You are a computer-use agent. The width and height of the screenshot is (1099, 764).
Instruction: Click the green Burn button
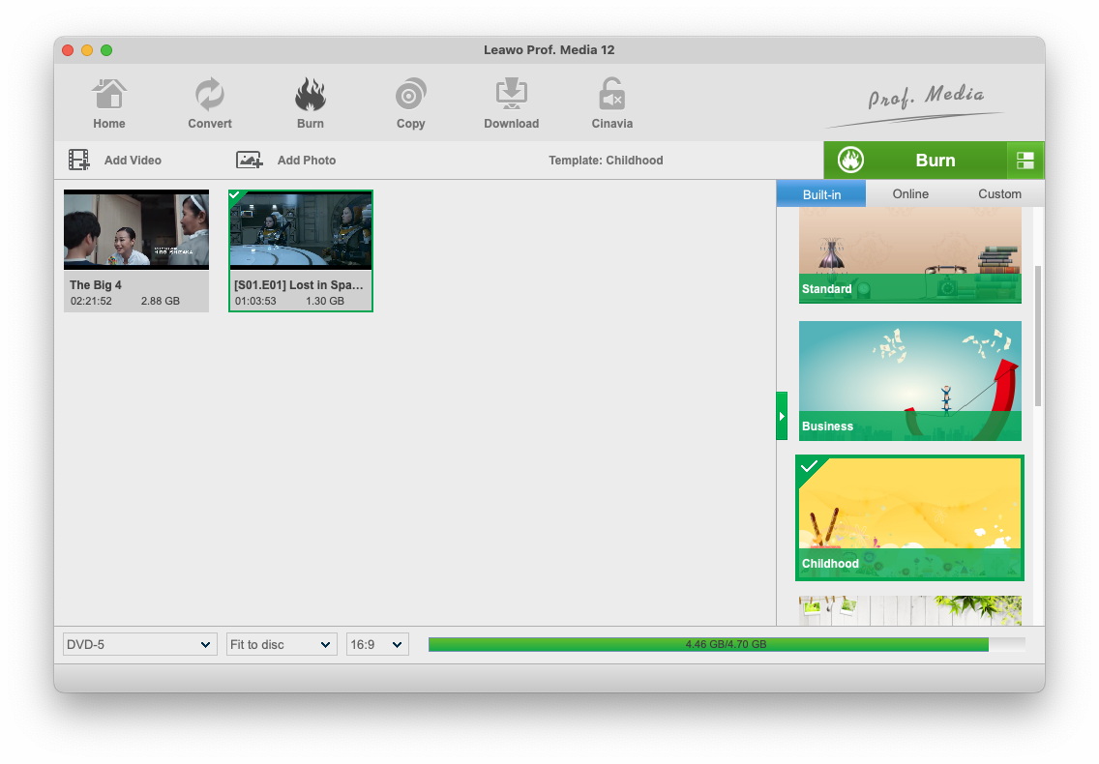[915, 161]
